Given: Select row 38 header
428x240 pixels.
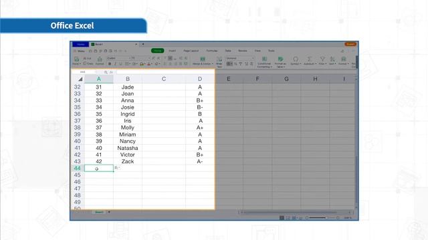Looking at the screenshot, I should click(78, 127).
